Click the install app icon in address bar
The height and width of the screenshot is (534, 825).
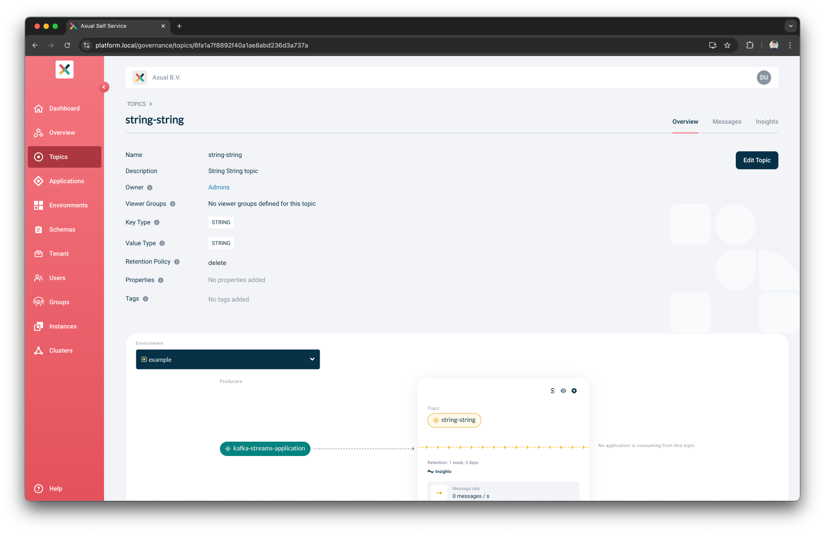click(x=713, y=45)
